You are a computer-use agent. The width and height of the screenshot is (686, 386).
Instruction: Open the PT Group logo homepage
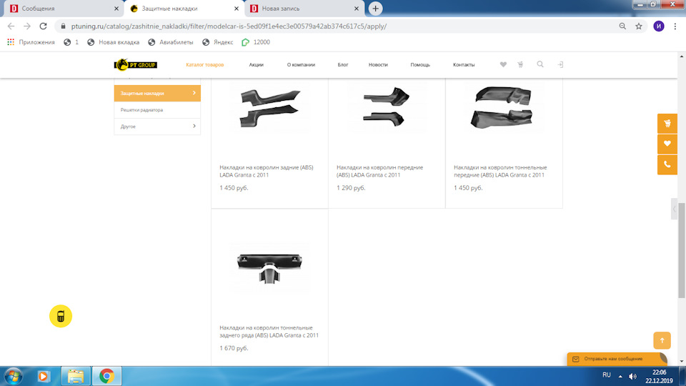pyautogui.click(x=136, y=65)
